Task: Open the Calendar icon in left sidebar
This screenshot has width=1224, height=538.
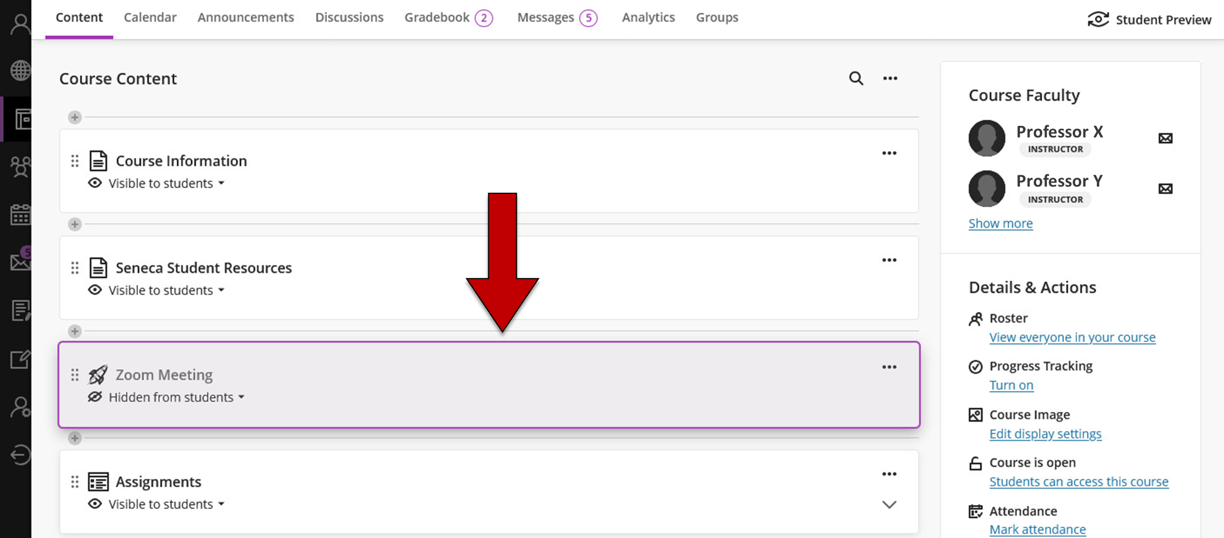Action: tap(20, 214)
